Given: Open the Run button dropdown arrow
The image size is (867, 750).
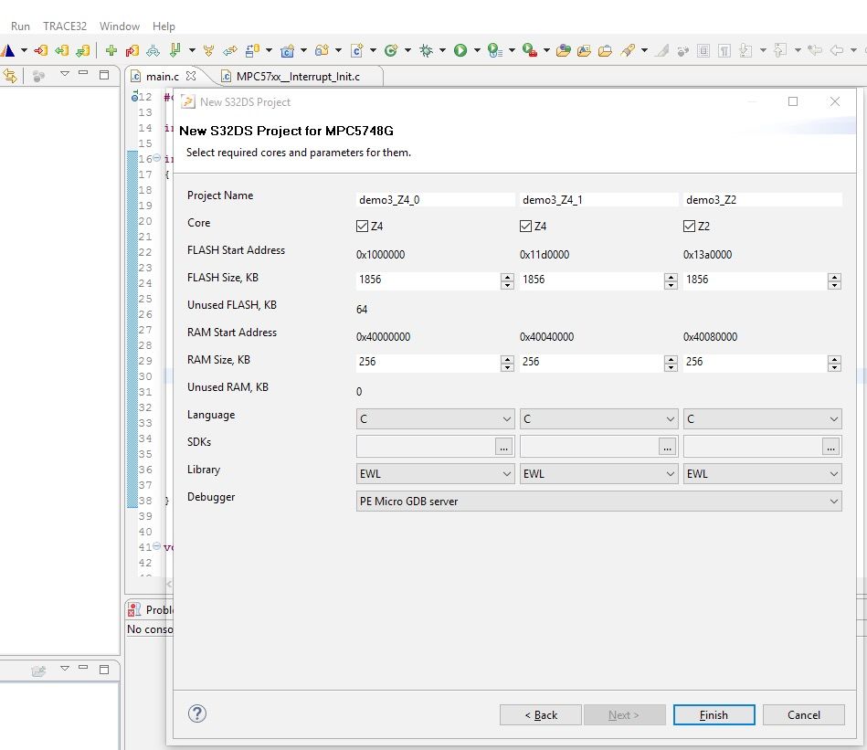Looking at the screenshot, I should click(x=477, y=51).
